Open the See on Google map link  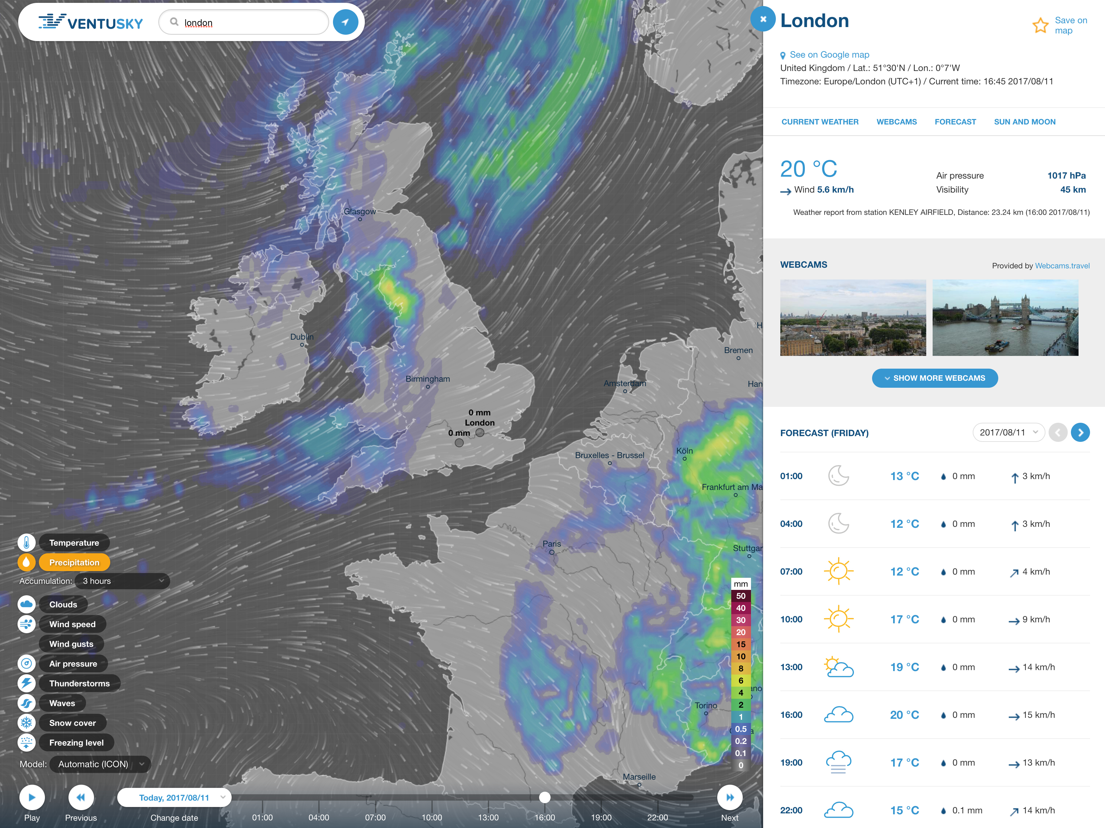tap(829, 55)
